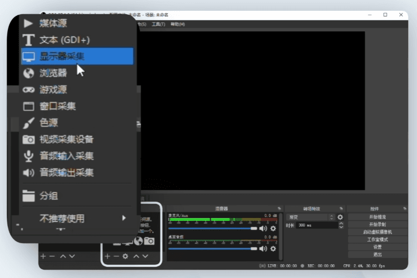
Task: Click the 麦克风/Aux volume slider
Action: tap(212, 228)
